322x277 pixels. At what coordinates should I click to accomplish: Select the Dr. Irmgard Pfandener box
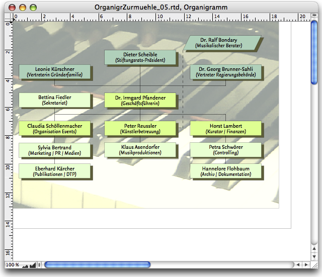click(141, 100)
